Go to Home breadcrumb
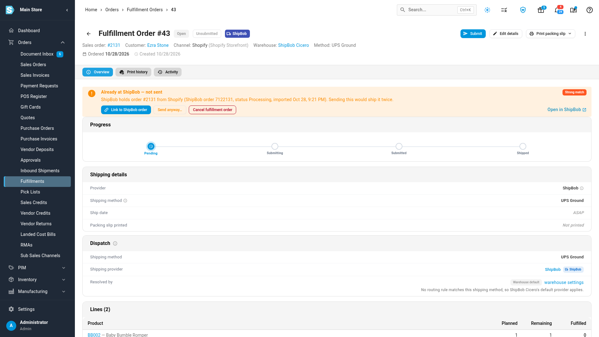599x337 pixels. point(91,10)
